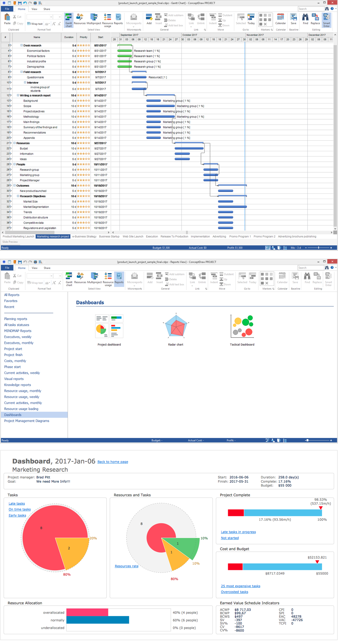Select Costs, monthly in reports sidebar

[x=15, y=361]
